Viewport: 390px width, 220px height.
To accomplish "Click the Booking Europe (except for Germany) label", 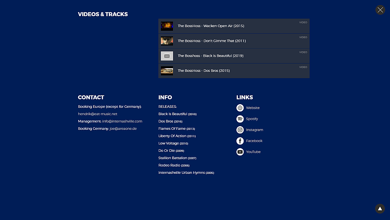I will [110, 107].
